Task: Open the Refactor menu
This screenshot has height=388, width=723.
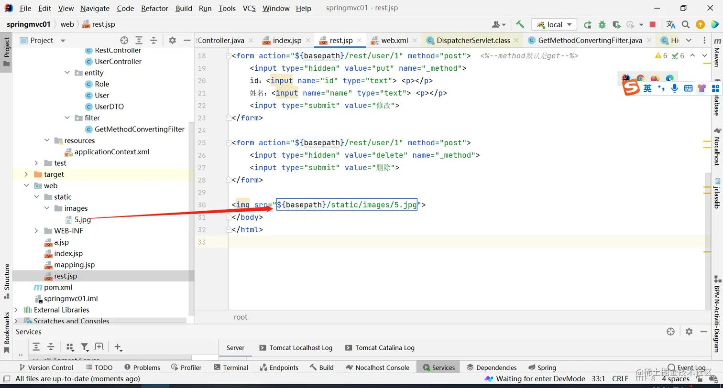Action: (155, 8)
